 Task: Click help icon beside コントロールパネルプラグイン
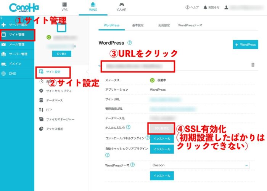[x=148, y=137]
